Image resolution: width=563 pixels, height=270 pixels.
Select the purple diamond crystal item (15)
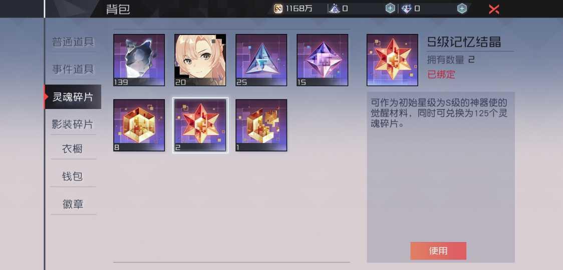pos(322,60)
